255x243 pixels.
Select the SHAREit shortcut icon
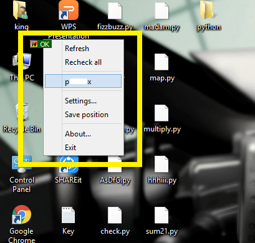tap(69, 164)
